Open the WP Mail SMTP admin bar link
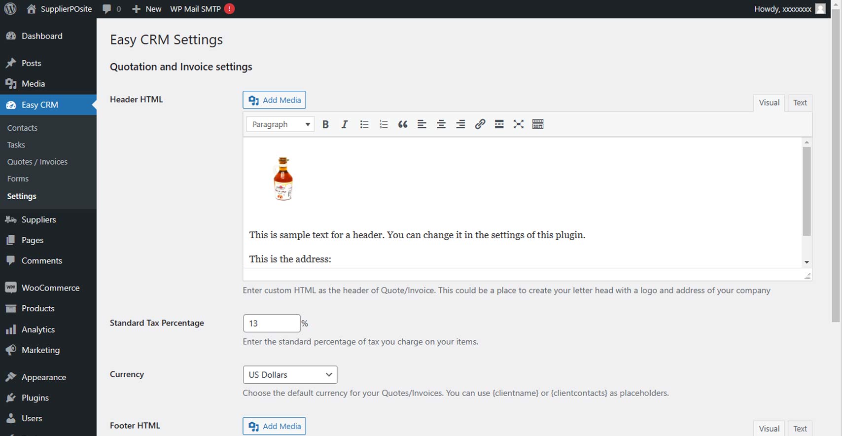 195,9
